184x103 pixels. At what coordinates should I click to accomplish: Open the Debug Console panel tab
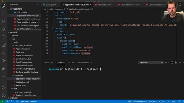click(x=85, y=63)
